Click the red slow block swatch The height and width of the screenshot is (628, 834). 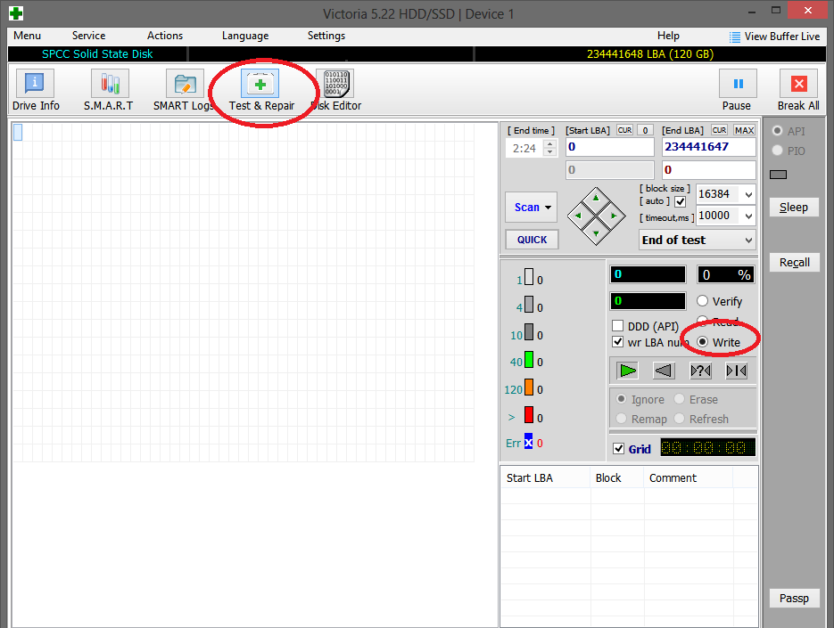[529, 415]
